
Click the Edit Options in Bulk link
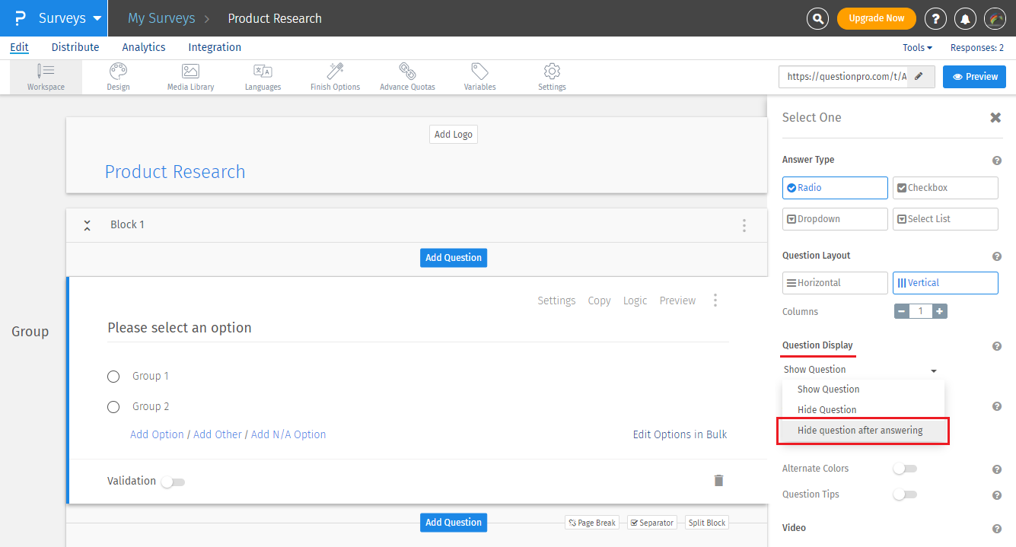coord(680,434)
